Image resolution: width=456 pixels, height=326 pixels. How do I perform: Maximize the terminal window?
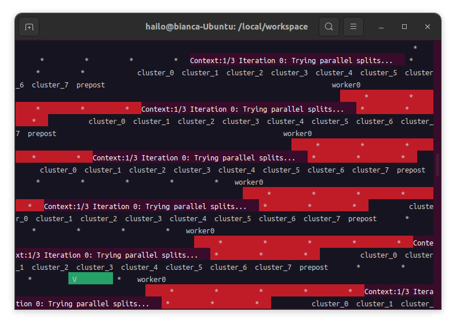pyautogui.click(x=404, y=27)
